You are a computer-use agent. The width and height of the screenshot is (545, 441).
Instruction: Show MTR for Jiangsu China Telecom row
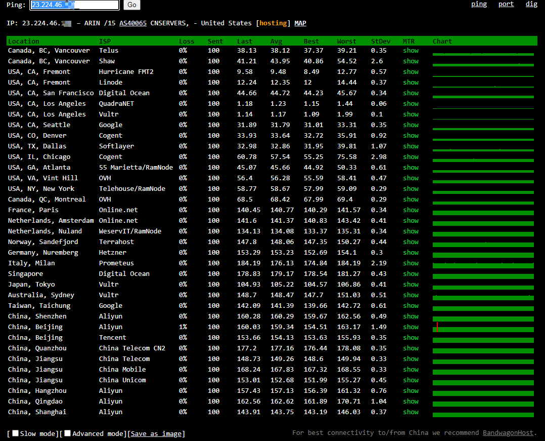point(411,358)
